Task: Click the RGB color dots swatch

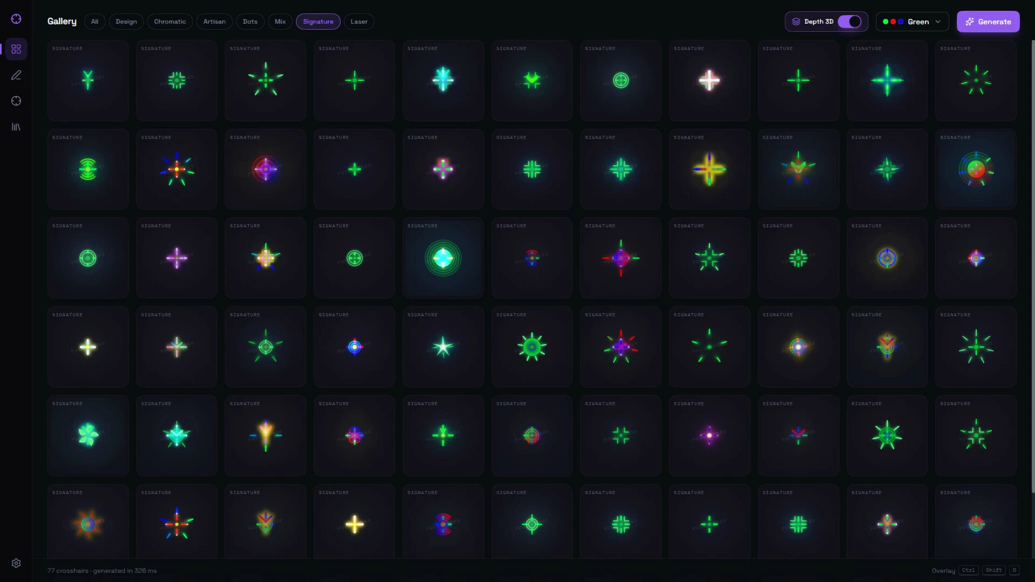Action: pyautogui.click(x=893, y=22)
